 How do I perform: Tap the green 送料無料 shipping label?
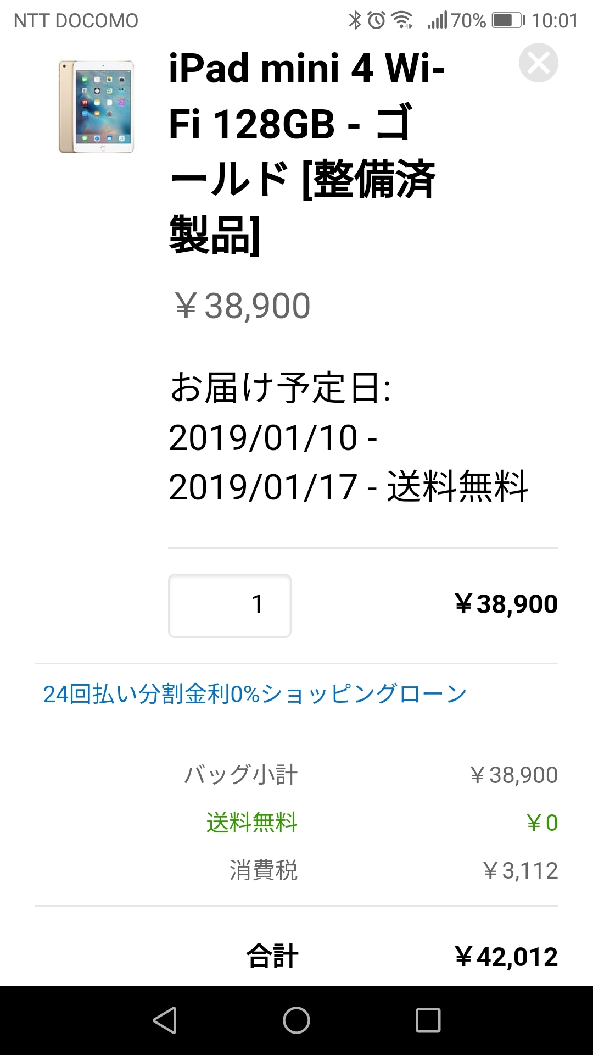click(251, 823)
